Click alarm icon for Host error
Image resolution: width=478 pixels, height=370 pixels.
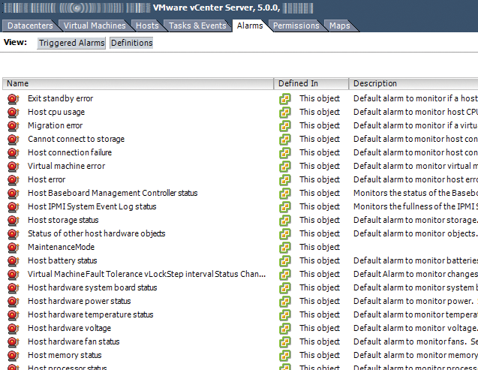click(14, 180)
